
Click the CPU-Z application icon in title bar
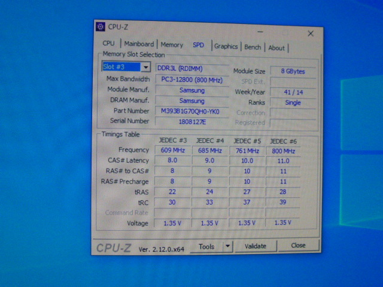pos(101,26)
